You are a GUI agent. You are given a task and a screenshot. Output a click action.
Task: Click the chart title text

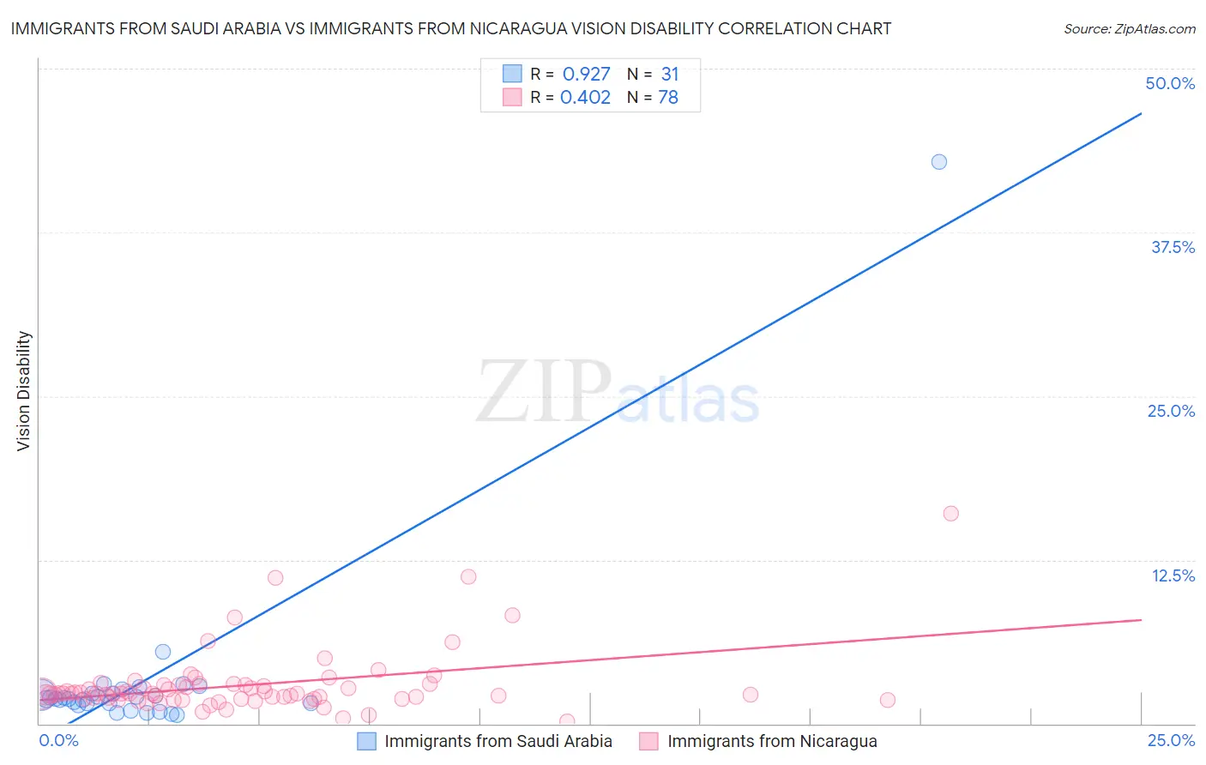click(450, 28)
